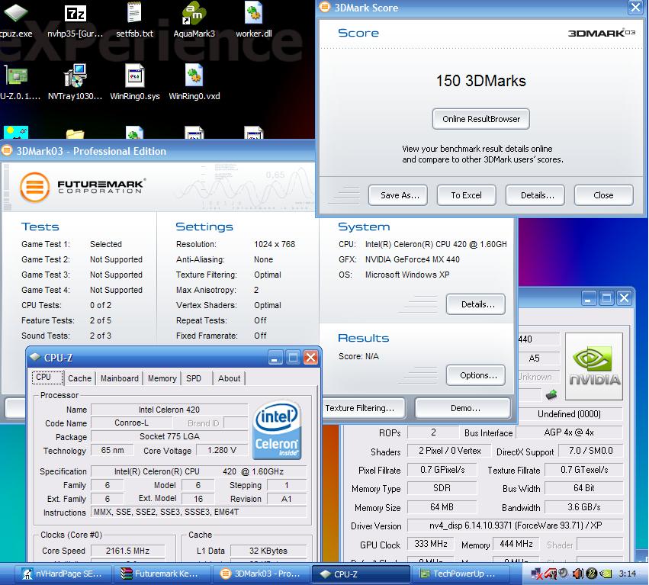Click the DirectX Support 7.0 / SM0.0 field
This screenshot has width=649, height=585.
[x=590, y=451]
